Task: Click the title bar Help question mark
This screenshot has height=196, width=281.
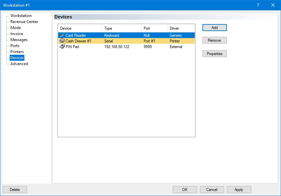Action: [258, 5]
